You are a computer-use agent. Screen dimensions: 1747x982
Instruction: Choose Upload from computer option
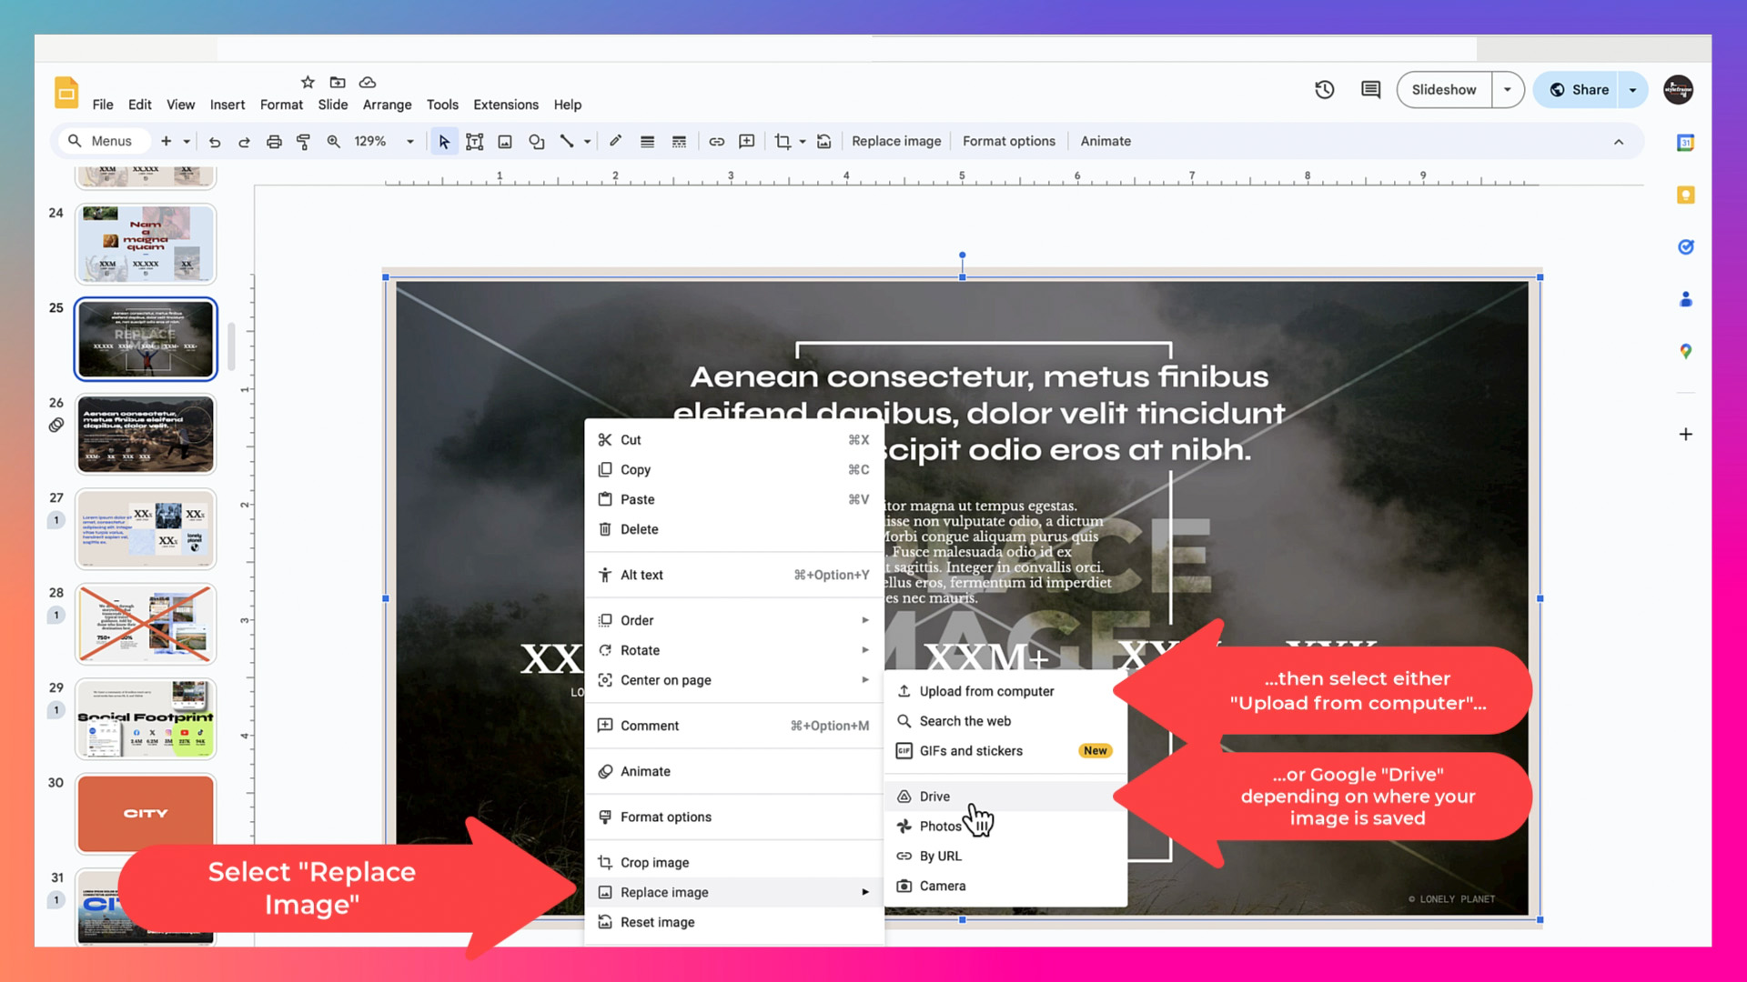(985, 691)
